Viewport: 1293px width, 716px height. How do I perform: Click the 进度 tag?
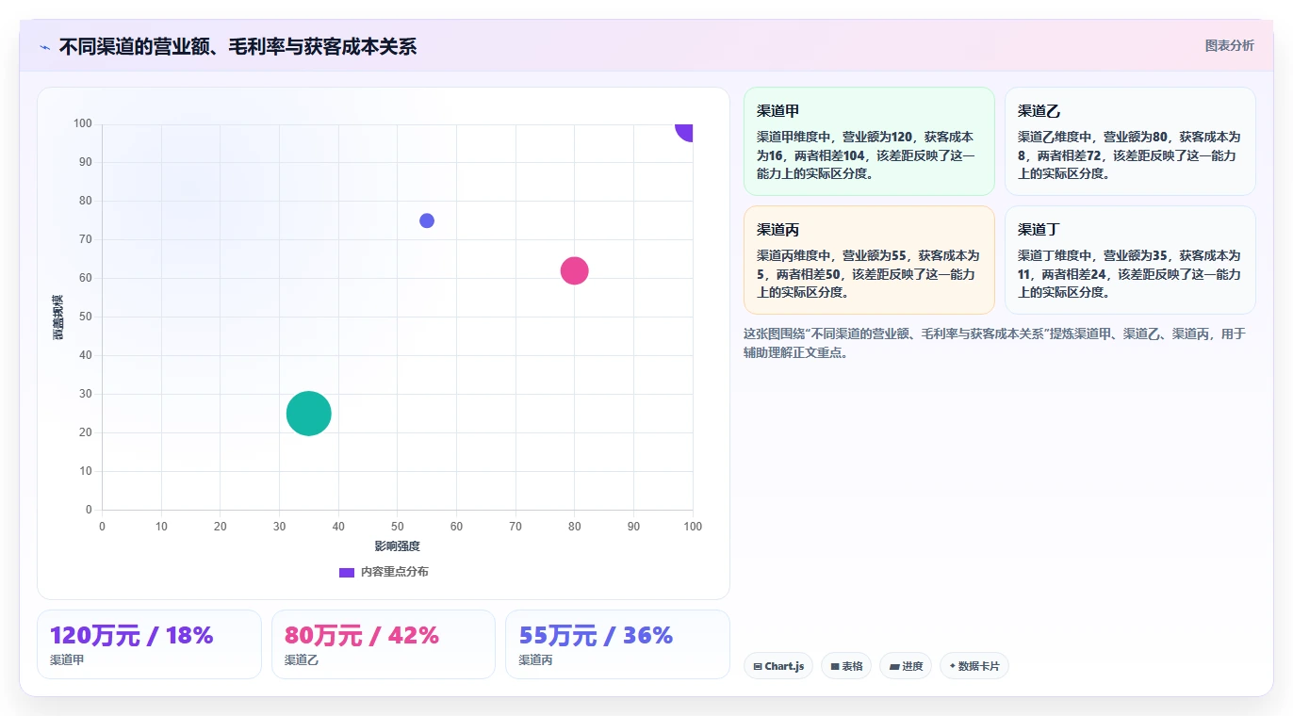tap(906, 666)
